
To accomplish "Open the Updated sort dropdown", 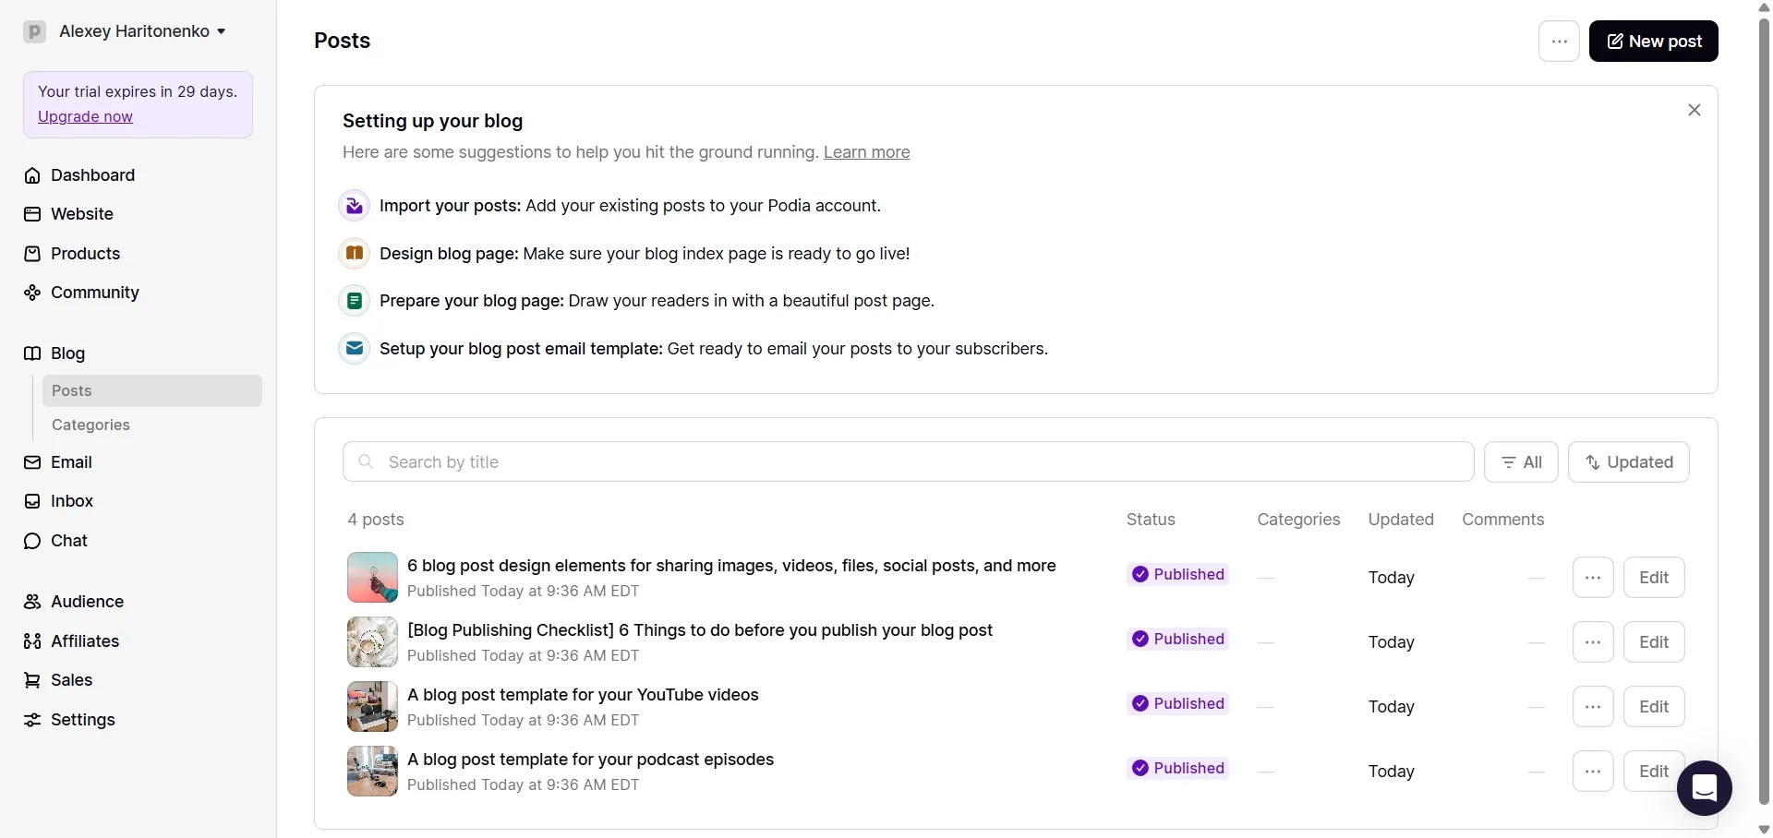I will click(1629, 462).
